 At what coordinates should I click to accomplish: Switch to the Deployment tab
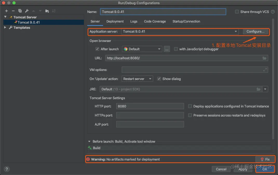[x=115, y=21]
